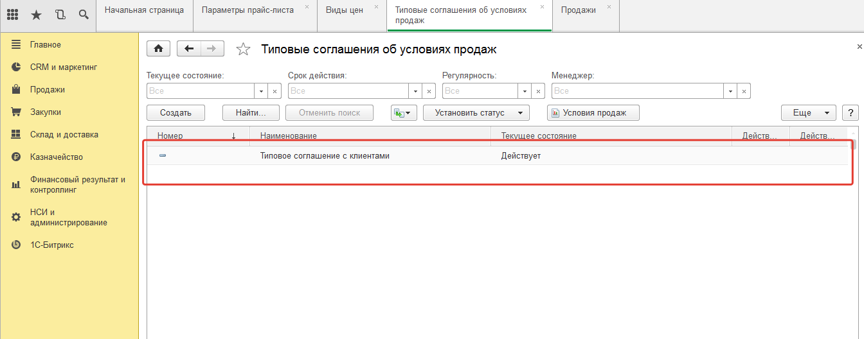Switch to the Параметры прайс-листа tab
Image resolution: width=864 pixels, height=339 pixels.
tap(247, 10)
